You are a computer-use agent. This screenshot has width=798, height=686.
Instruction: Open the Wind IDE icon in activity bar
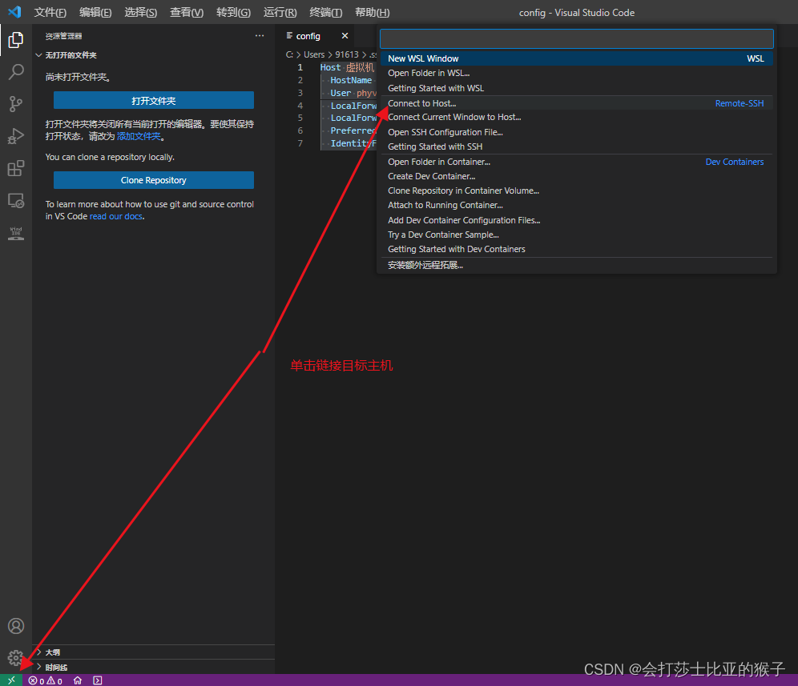coord(16,234)
